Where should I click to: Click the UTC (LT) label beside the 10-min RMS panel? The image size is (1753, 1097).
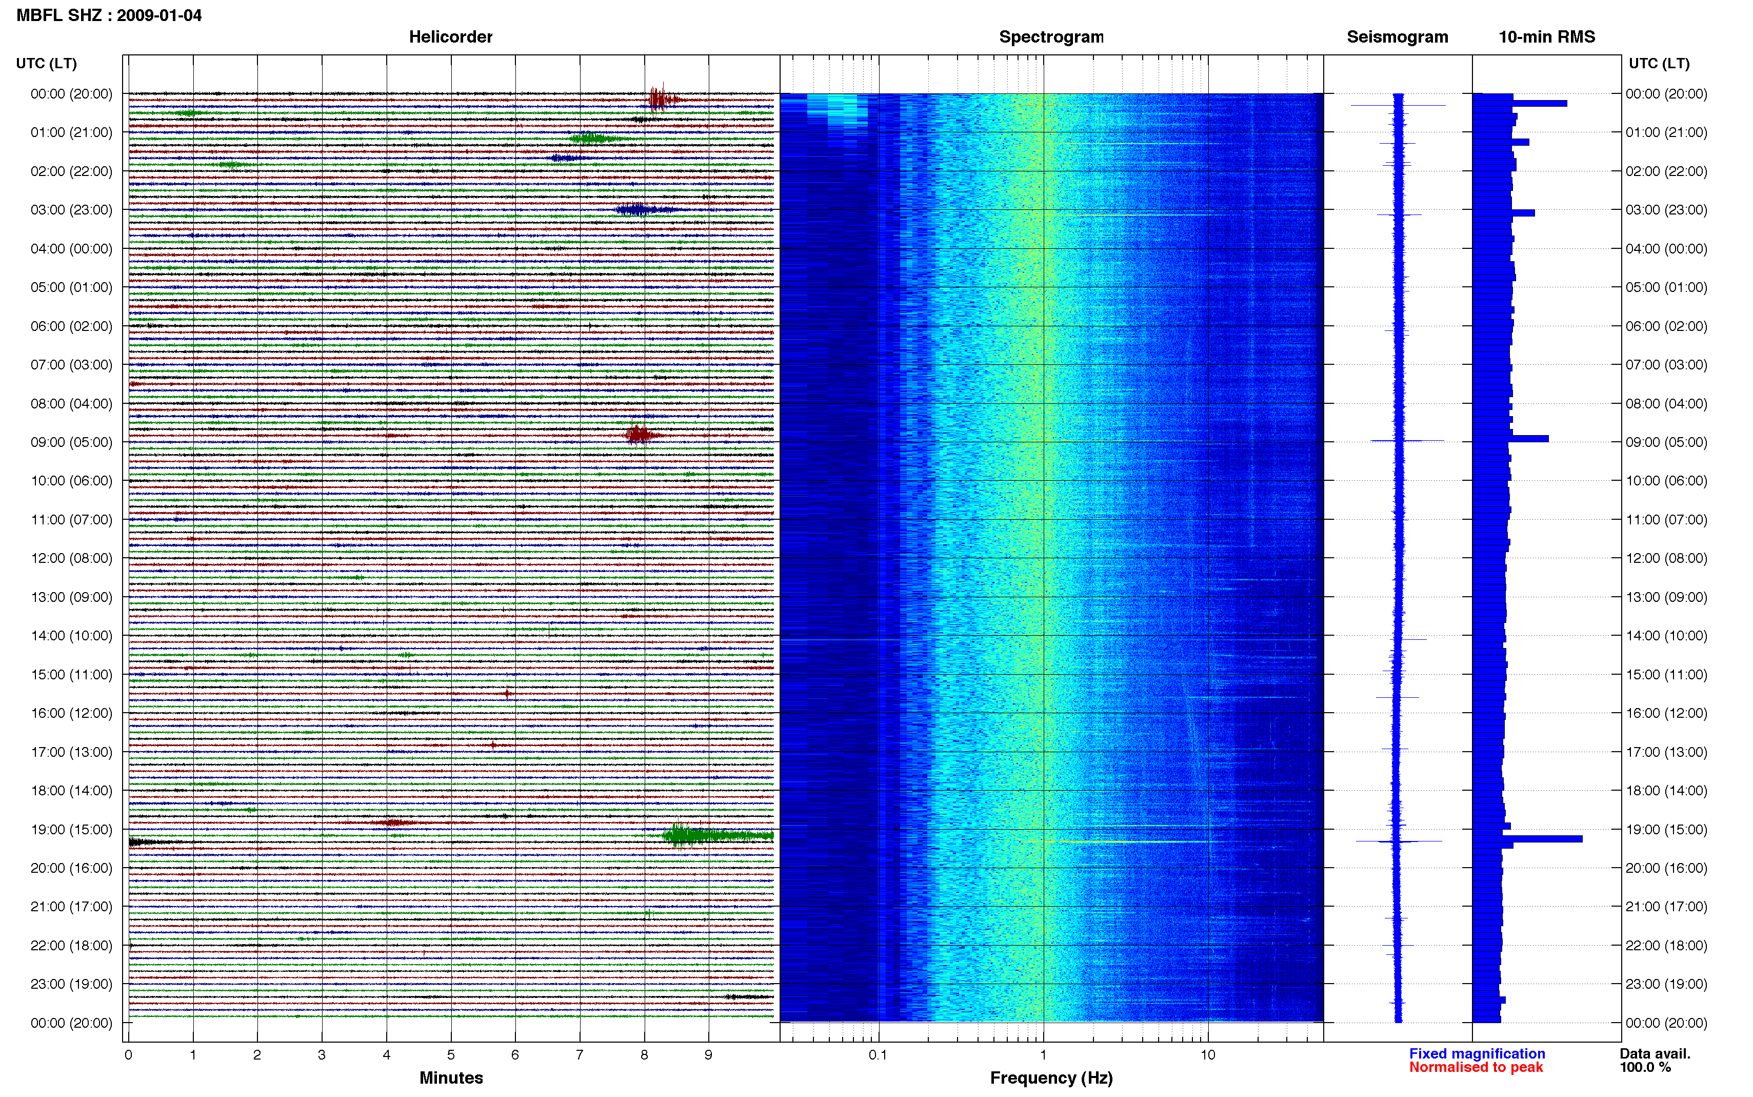click(1659, 63)
